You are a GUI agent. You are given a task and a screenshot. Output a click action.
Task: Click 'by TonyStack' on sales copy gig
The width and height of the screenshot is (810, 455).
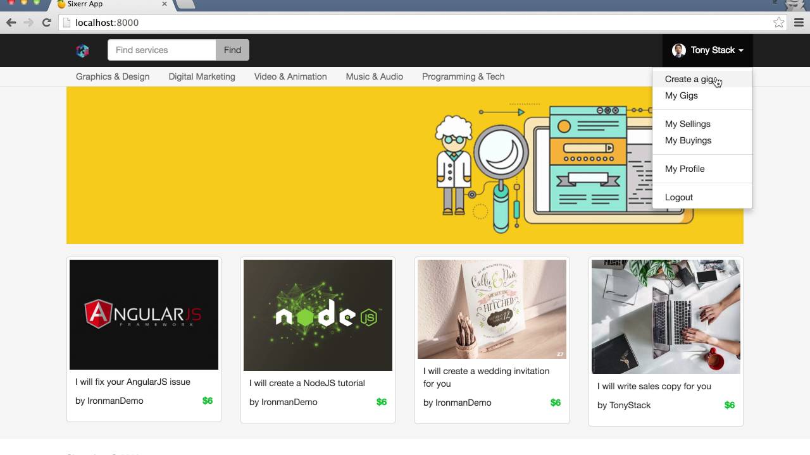click(x=624, y=406)
